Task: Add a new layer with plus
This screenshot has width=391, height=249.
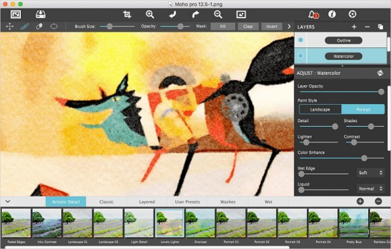Action: [354, 27]
